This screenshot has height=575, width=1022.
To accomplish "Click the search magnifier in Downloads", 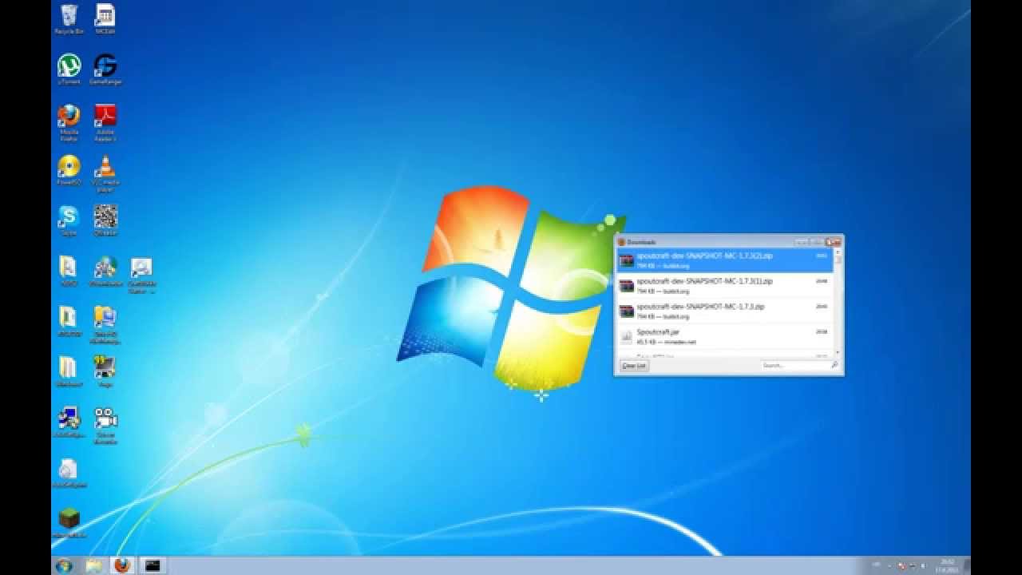I will click(x=834, y=365).
